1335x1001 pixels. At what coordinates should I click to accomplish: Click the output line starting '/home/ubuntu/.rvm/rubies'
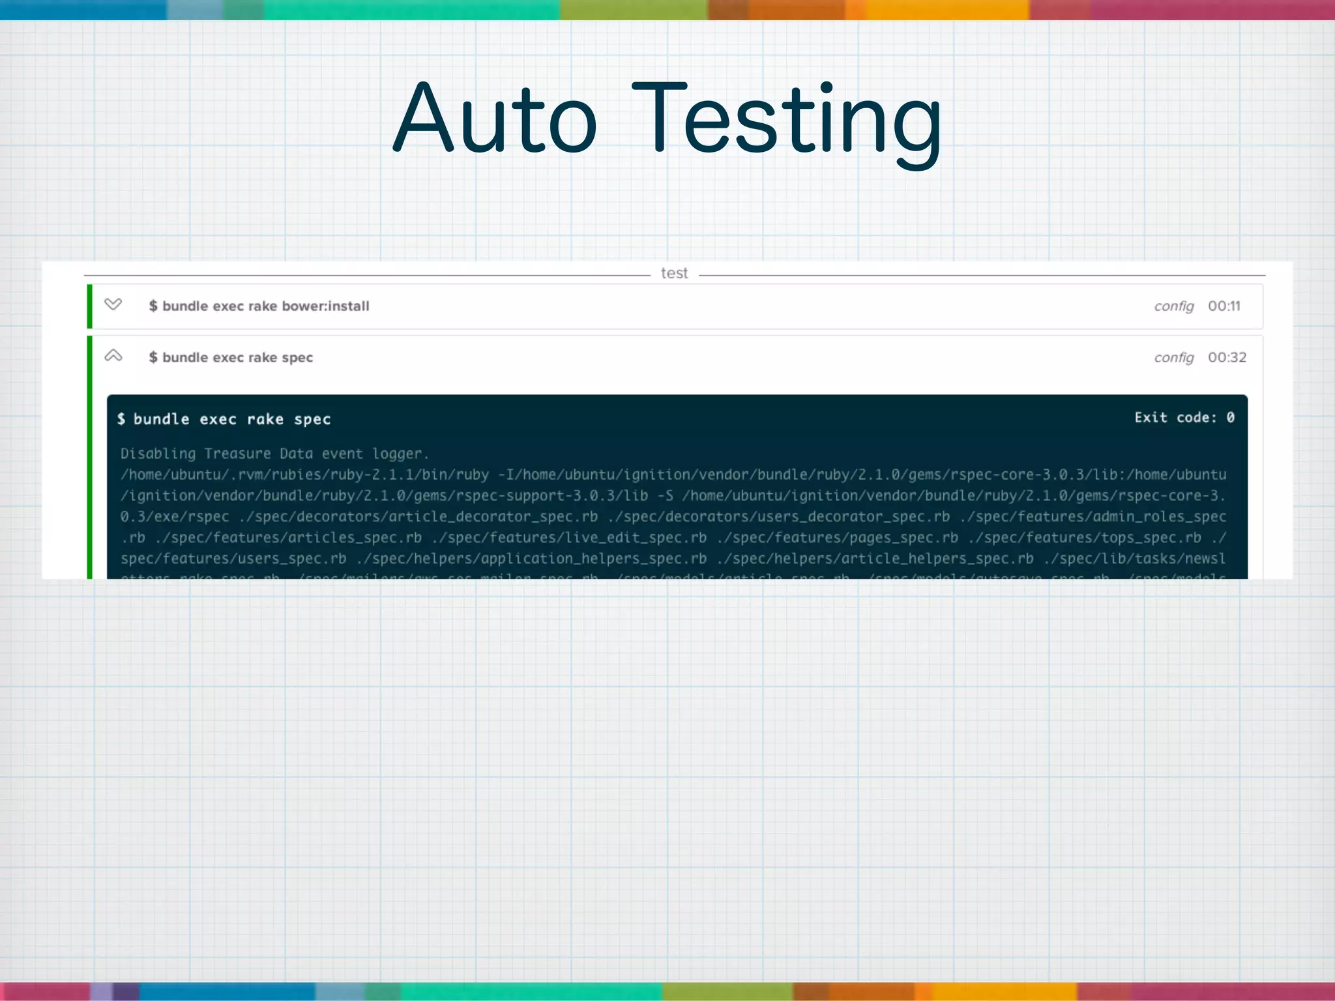point(673,474)
